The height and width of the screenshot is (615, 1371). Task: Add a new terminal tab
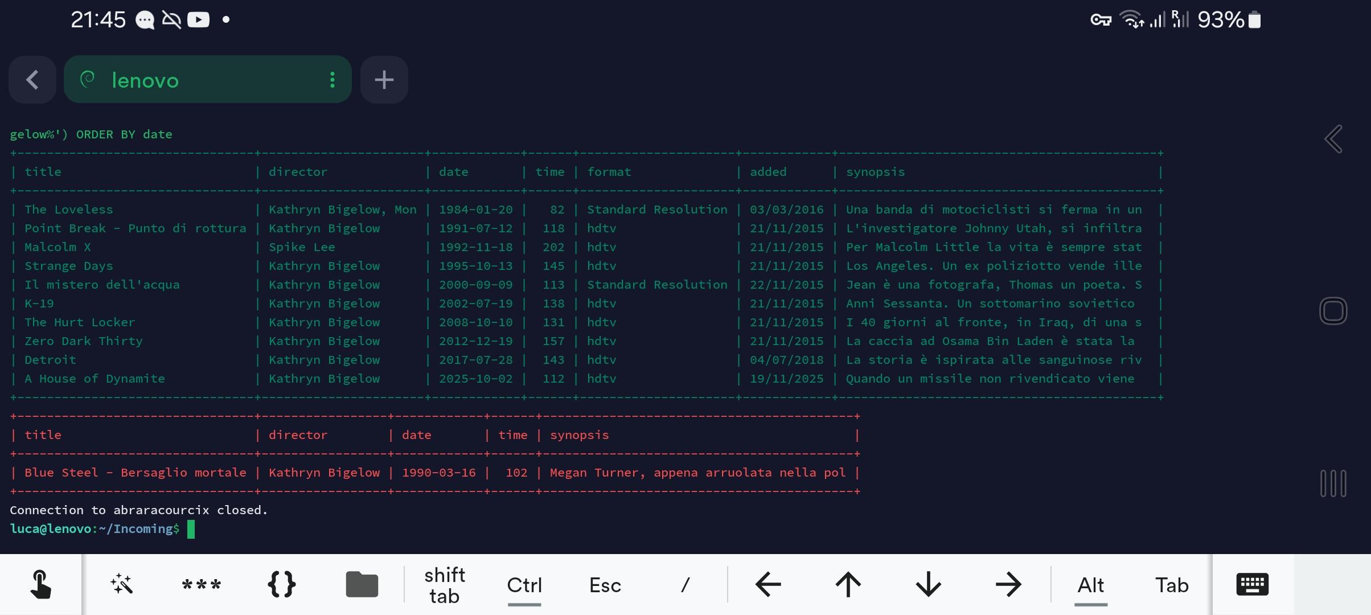(x=384, y=80)
